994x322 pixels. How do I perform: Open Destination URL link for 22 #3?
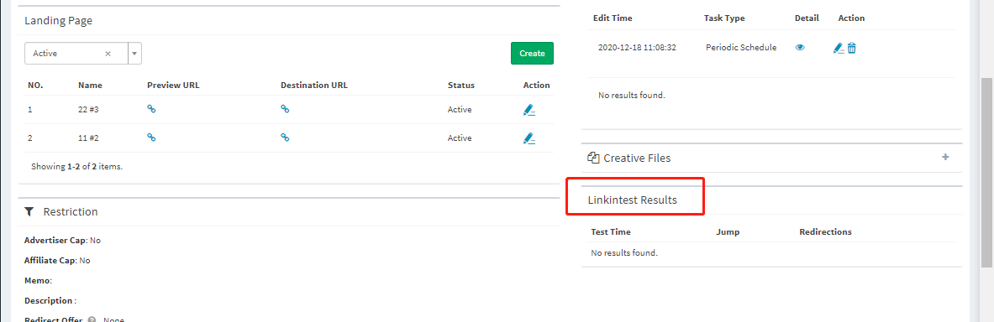click(286, 109)
